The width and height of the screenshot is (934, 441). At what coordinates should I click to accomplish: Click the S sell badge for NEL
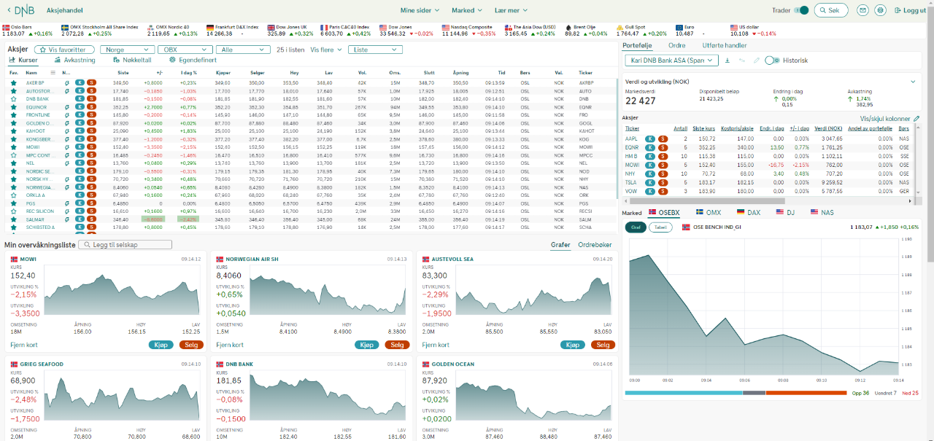pyautogui.click(x=91, y=163)
